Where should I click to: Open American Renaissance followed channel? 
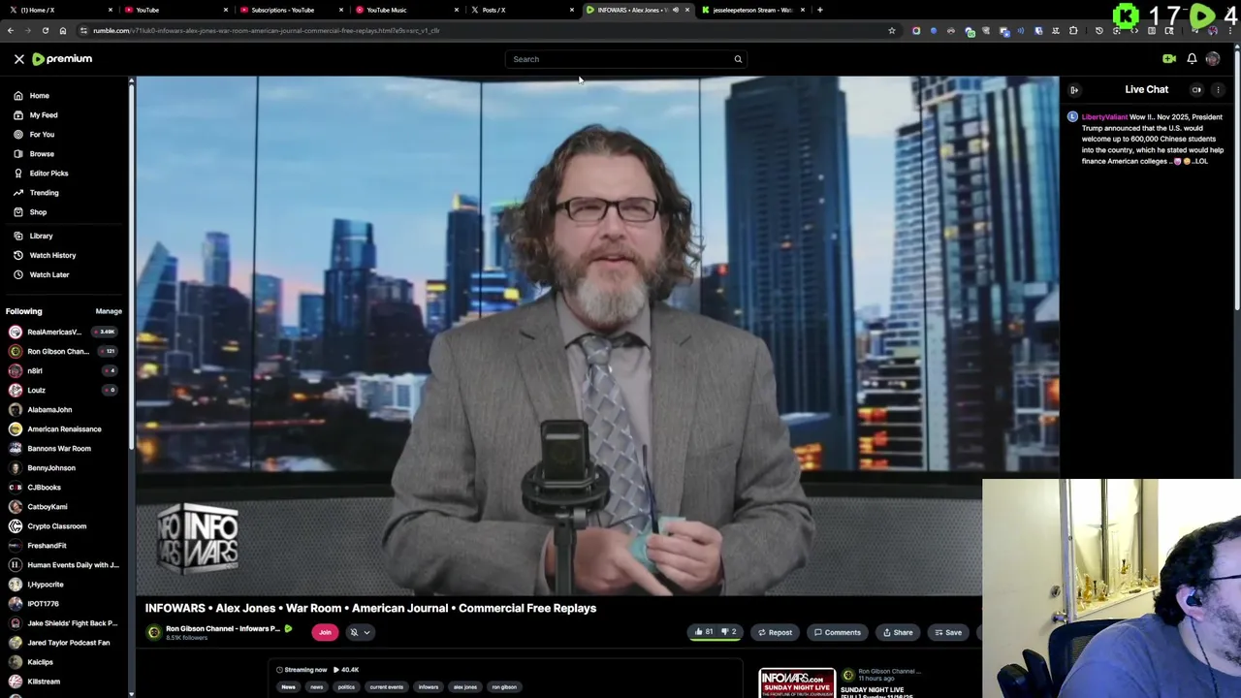click(x=63, y=428)
